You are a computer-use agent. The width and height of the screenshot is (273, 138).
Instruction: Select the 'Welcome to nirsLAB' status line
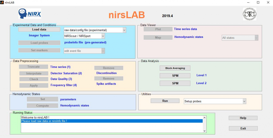tap(111, 117)
